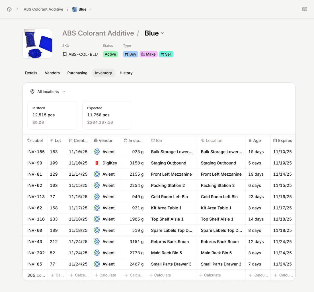314x292 pixels.
Task: Click the vendor building icon in column header
Action: 96,141
